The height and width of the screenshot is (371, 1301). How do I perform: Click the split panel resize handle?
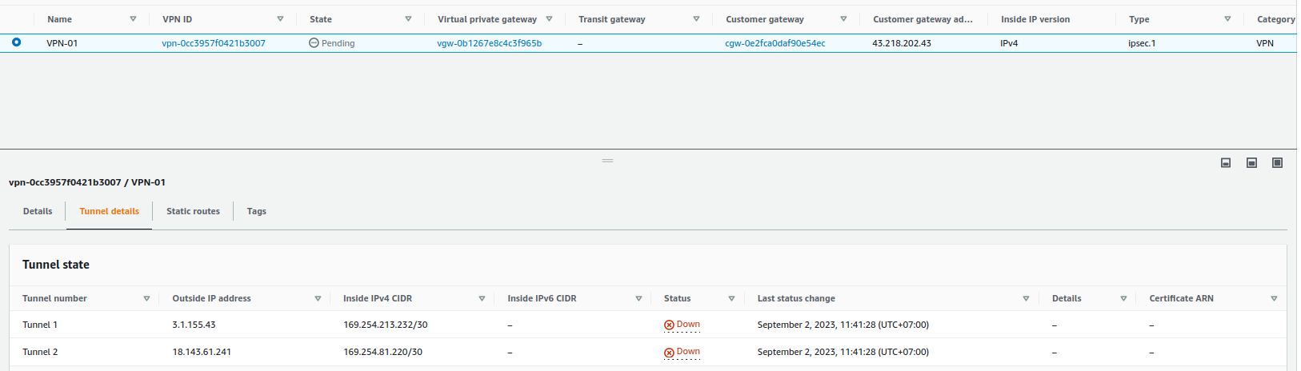click(607, 161)
